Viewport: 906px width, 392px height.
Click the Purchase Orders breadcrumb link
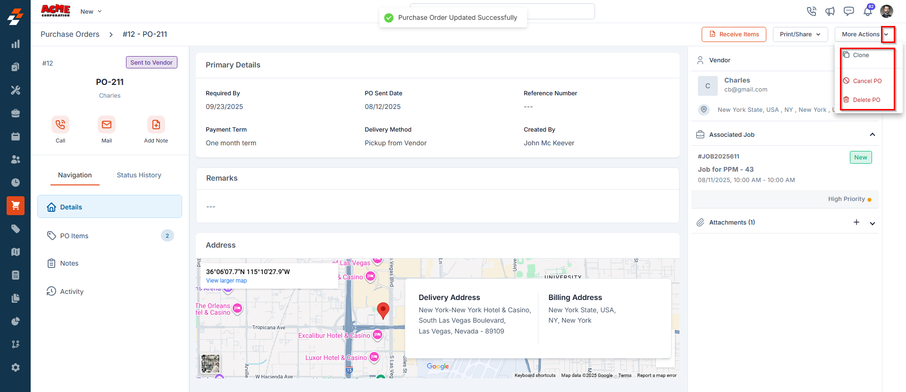click(x=70, y=34)
